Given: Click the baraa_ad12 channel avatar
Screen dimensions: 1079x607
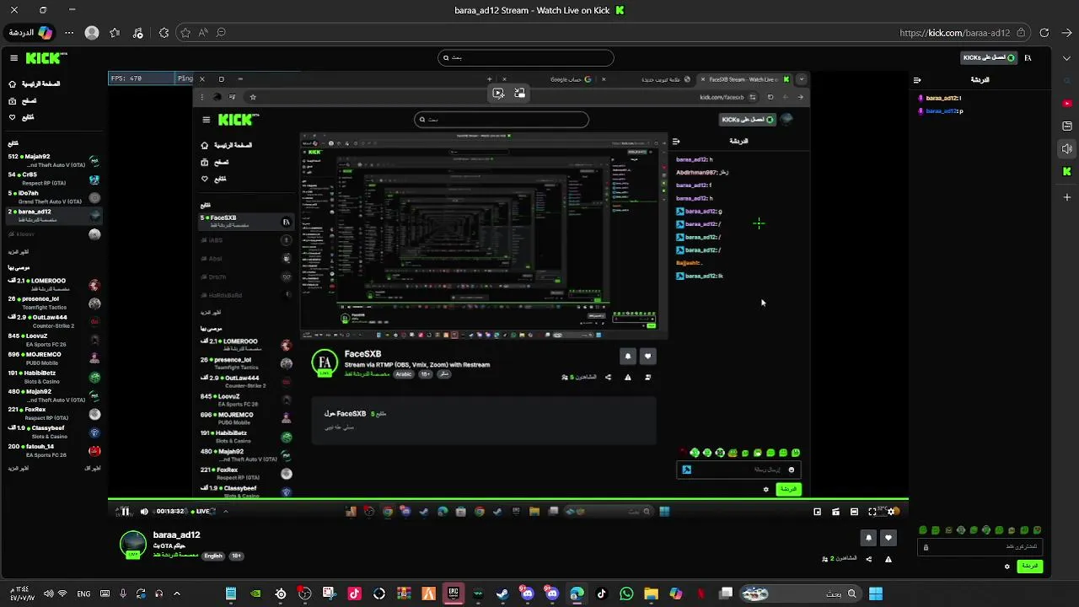Looking at the screenshot, I should (133, 544).
